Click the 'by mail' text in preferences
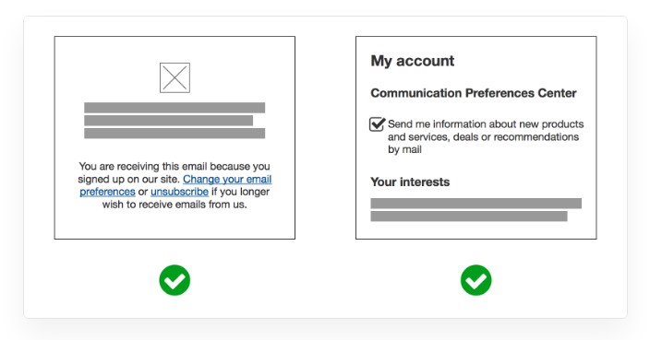The height and width of the screenshot is (340, 662). pos(404,149)
